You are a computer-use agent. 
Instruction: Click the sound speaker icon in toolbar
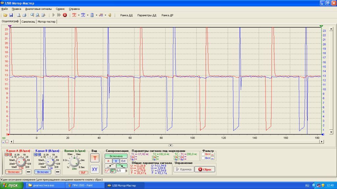pyautogui.click(x=110, y=15)
